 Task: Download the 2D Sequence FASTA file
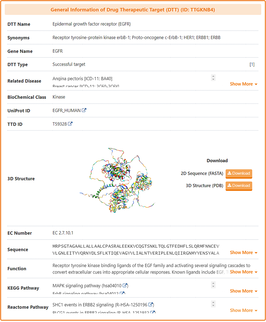pos(239,173)
